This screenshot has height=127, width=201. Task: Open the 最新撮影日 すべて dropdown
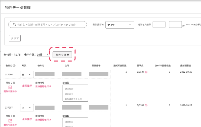(x=120, y=25)
